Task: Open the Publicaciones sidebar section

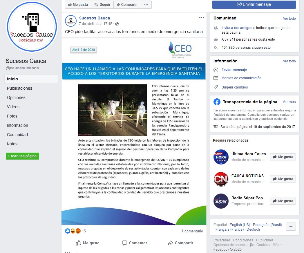Action: tap(20, 88)
